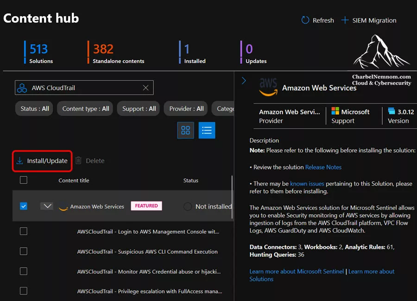Select the 513 Solutions counter
This screenshot has width=417, height=301.
[x=39, y=52]
